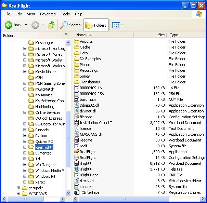Sort by the Name column header

103,35
